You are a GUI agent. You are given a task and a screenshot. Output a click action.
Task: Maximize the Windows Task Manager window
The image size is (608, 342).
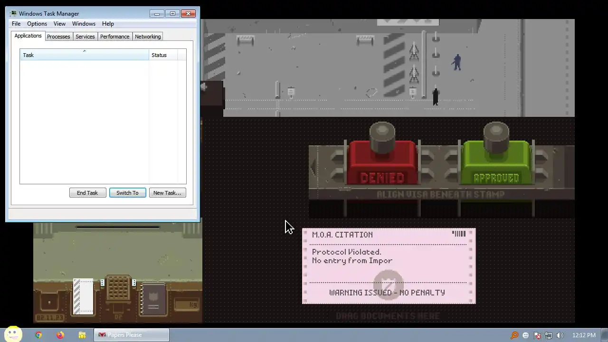(172, 14)
